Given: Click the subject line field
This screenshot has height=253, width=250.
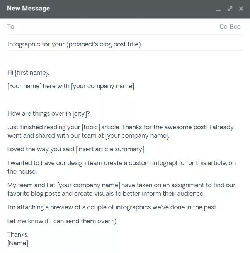Looking at the screenshot, I should [x=125, y=44].
